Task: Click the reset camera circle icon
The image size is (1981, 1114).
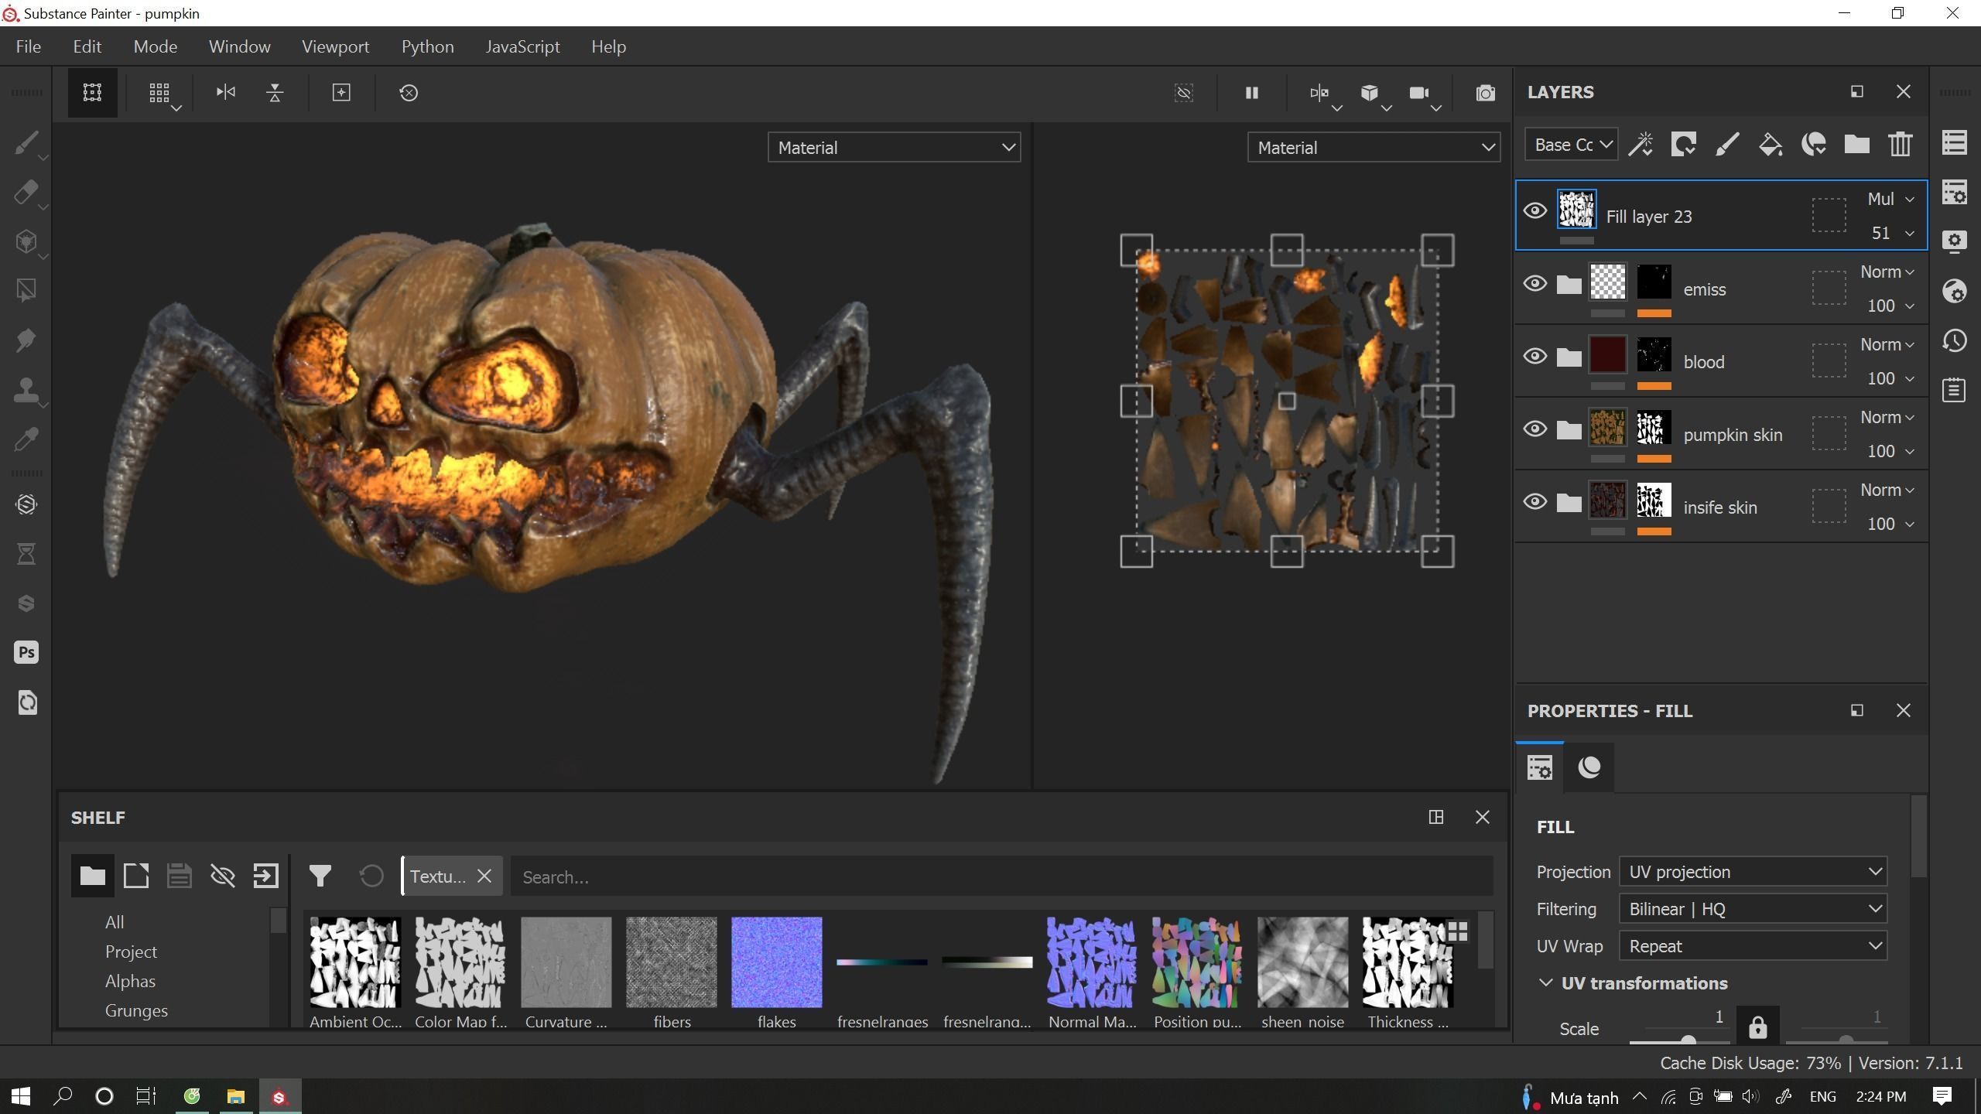Action: 409,93
